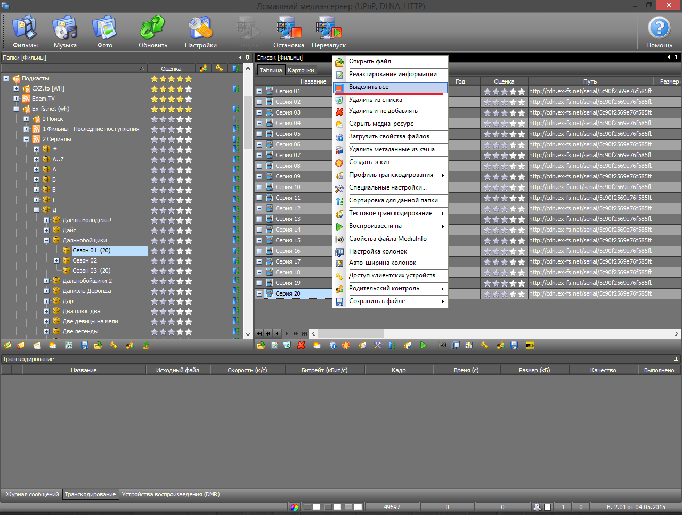The width and height of the screenshot is (682, 515).
Task: Restart the server using the Перезапуск icon
Action: [329, 32]
